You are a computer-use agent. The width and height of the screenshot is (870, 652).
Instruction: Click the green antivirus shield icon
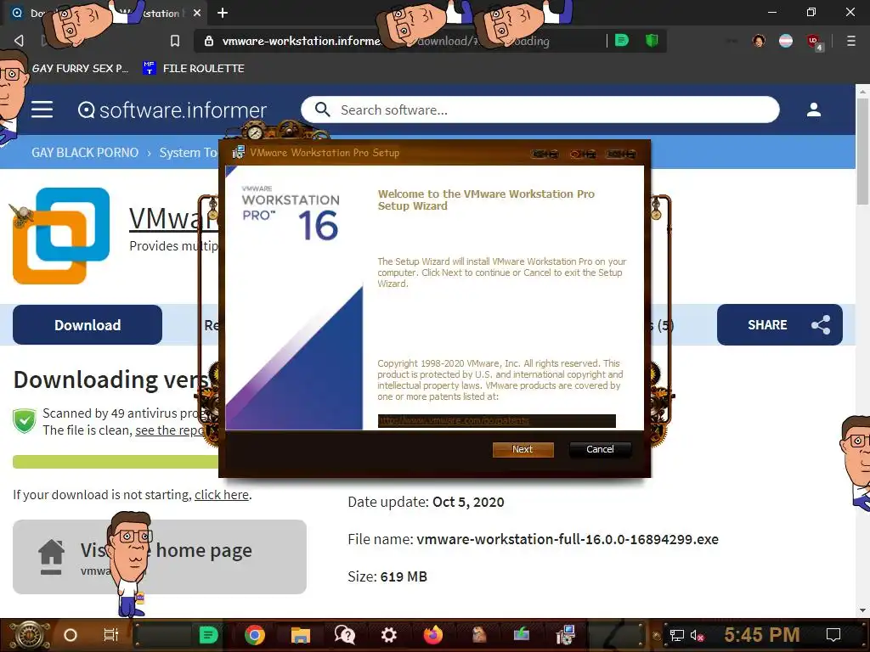[x=25, y=421]
